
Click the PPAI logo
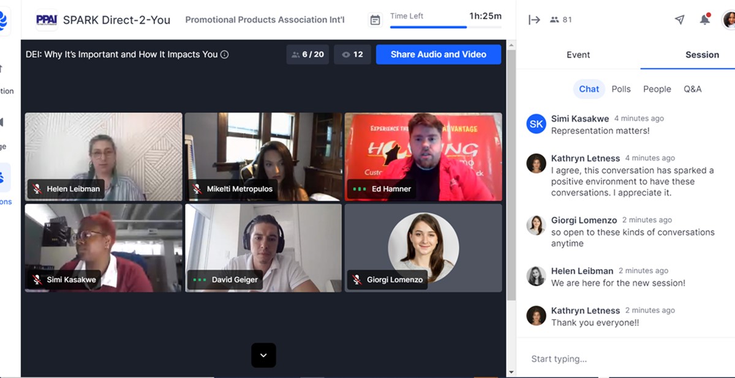(47, 20)
